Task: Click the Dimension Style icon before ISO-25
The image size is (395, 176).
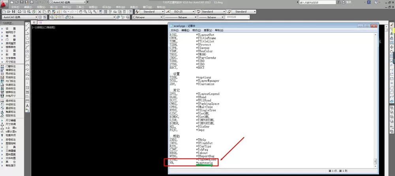Action: coord(168,11)
